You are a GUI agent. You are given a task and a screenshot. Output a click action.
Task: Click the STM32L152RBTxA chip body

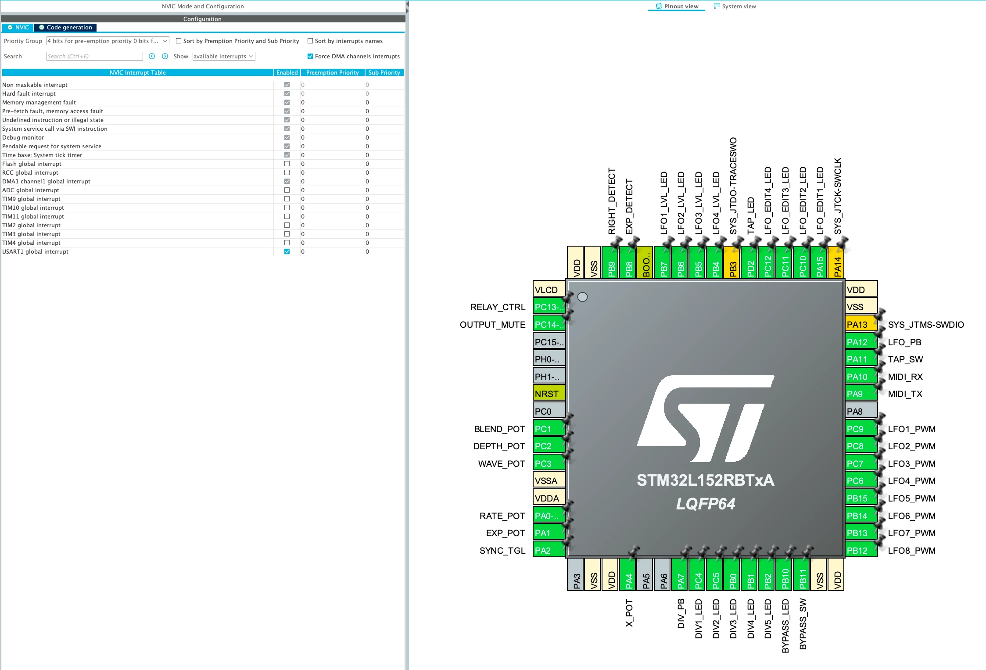(705, 419)
